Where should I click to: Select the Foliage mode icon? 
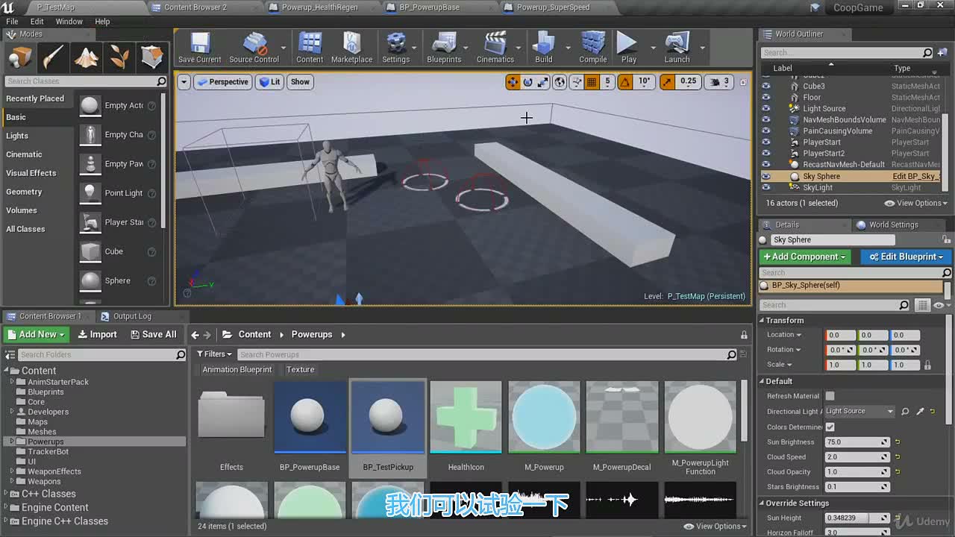click(x=119, y=57)
